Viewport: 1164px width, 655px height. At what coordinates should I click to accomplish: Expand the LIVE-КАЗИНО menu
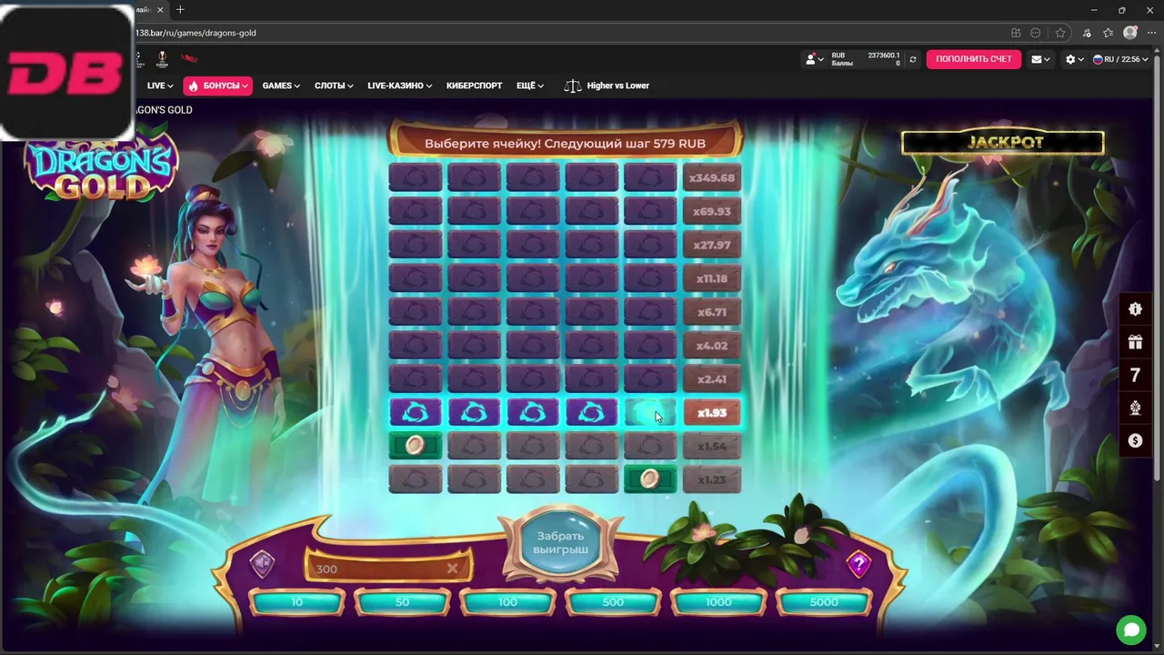pos(400,86)
